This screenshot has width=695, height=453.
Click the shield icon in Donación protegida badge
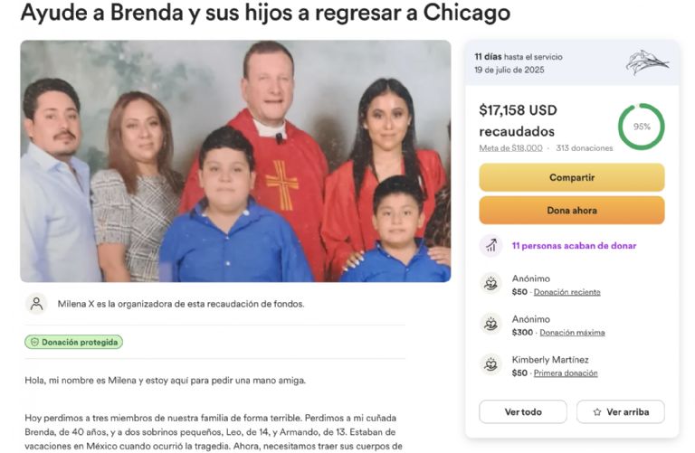point(34,343)
